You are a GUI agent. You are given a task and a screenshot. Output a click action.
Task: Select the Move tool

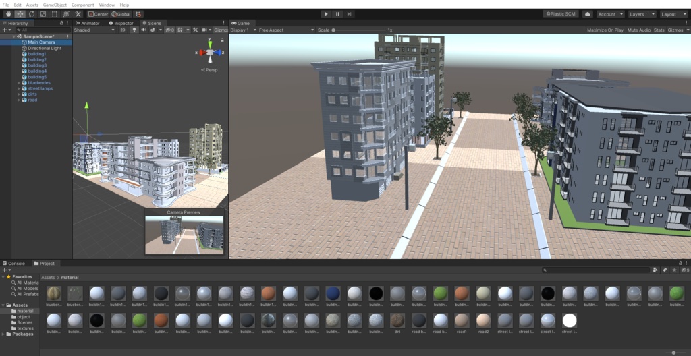click(x=20, y=14)
